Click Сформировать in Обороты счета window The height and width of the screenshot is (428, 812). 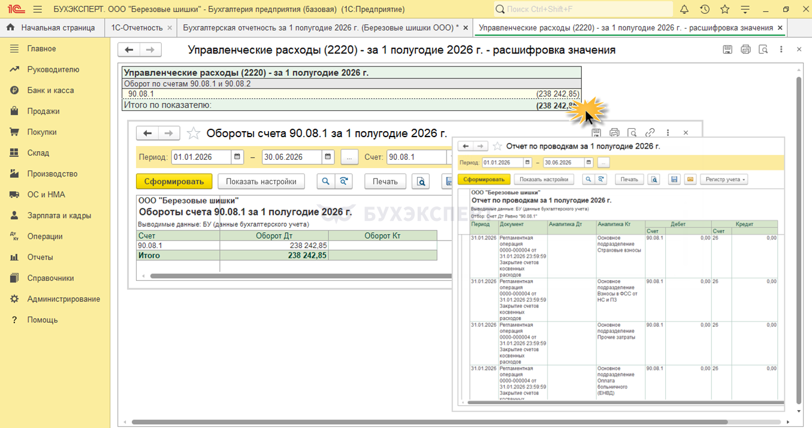pos(174,181)
